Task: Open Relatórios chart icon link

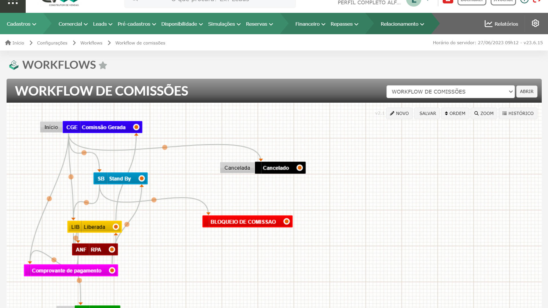Action: pos(501,24)
